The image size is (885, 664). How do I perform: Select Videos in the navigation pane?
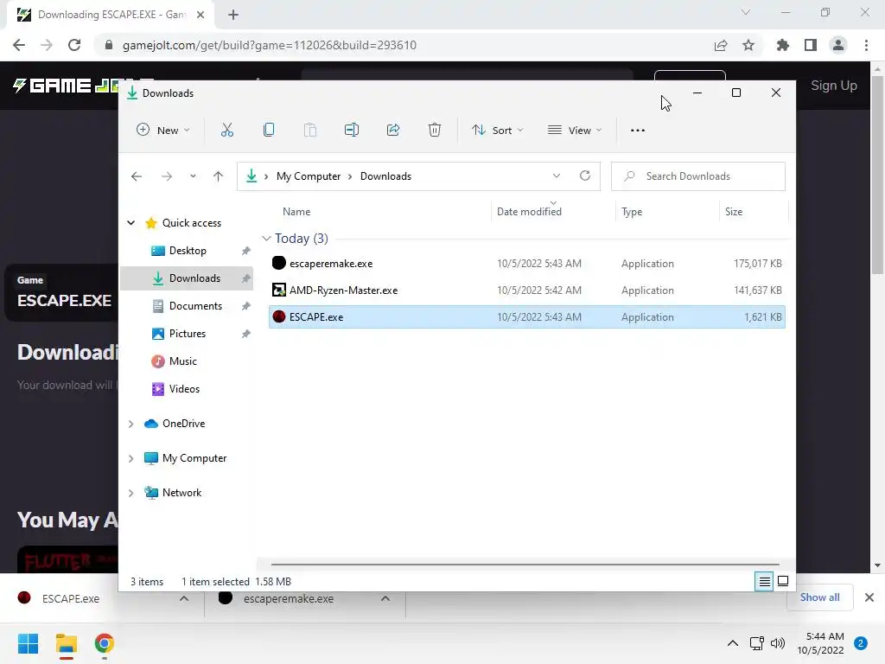point(187,389)
